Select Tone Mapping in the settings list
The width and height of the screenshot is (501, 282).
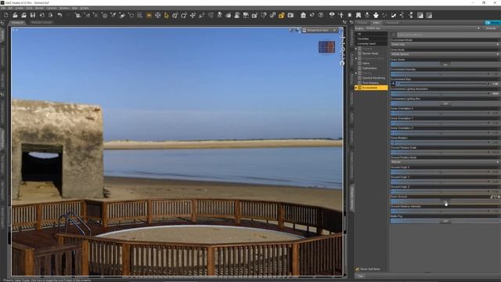370,83
